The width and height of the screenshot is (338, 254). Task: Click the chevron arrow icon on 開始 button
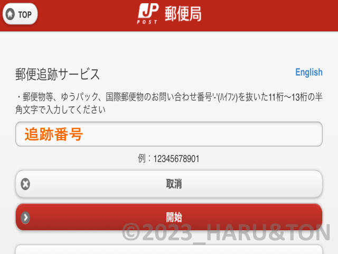pos(25,217)
